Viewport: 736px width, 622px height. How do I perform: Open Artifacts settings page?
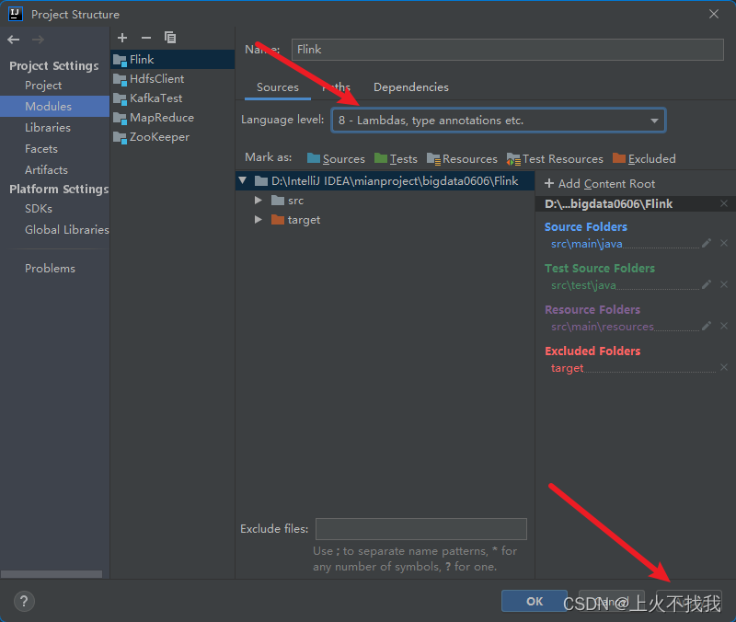tap(46, 170)
